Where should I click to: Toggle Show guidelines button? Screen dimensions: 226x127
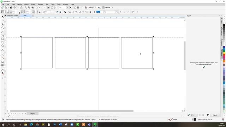(82, 7)
